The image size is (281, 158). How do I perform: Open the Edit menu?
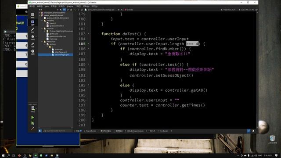click(x=40, y=6)
